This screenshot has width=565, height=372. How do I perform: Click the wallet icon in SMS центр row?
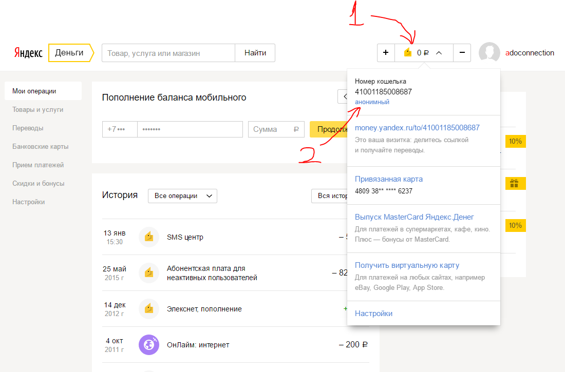point(149,237)
